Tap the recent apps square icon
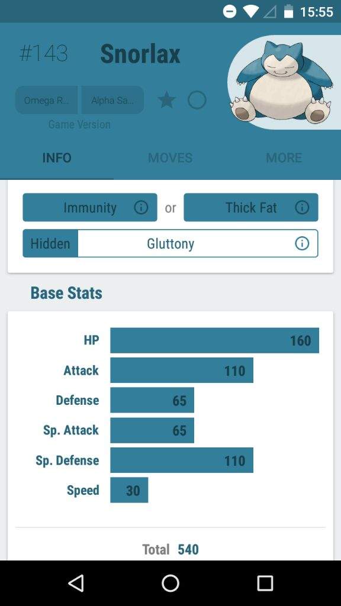341x606 pixels. point(265,583)
